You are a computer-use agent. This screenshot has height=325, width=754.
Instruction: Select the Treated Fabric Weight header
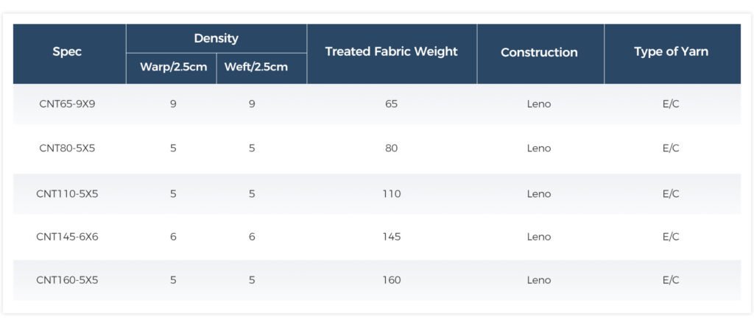(392, 52)
